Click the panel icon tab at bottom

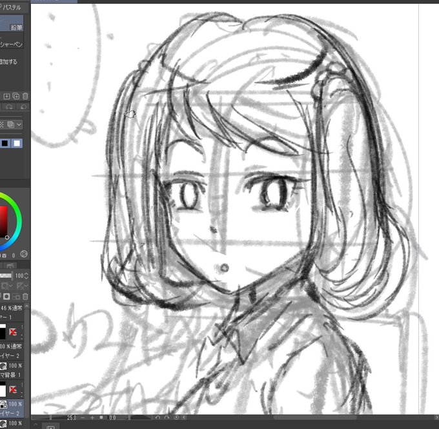click(50, 426)
